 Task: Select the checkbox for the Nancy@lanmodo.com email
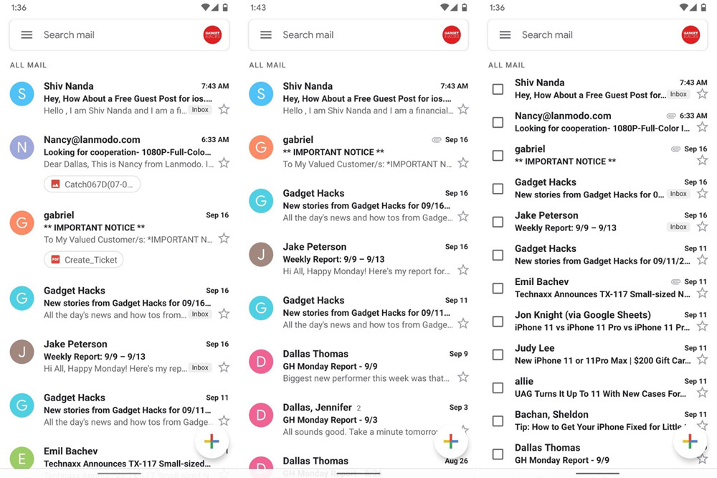tap(498, 123)
